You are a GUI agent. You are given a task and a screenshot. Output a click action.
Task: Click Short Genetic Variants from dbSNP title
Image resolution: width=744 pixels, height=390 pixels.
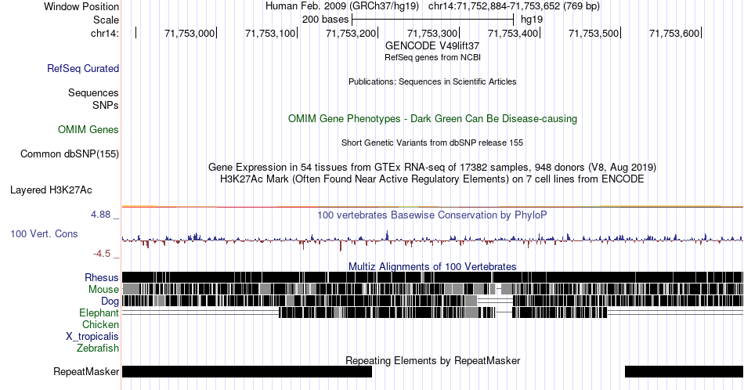click(432, 143)
